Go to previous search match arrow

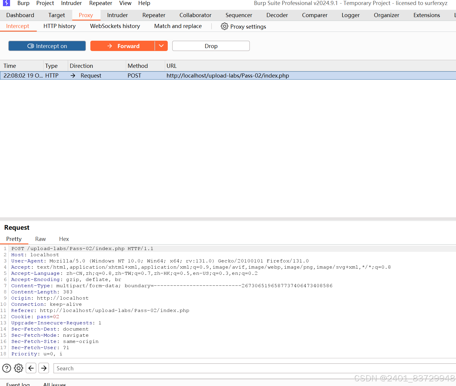[31, 368]
